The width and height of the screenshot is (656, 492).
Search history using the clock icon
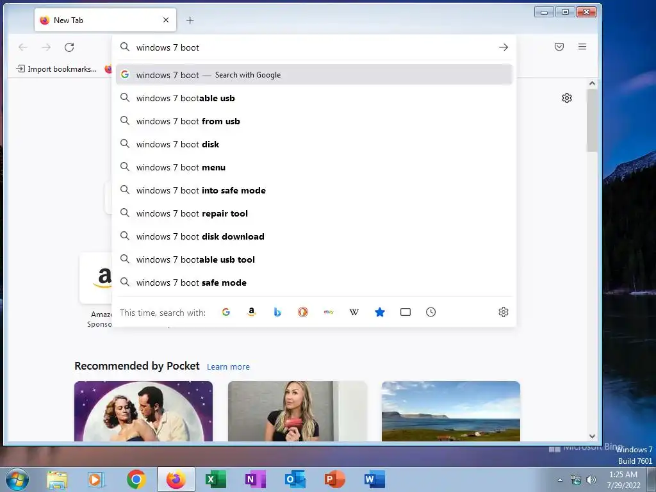(x=431, y=312)
